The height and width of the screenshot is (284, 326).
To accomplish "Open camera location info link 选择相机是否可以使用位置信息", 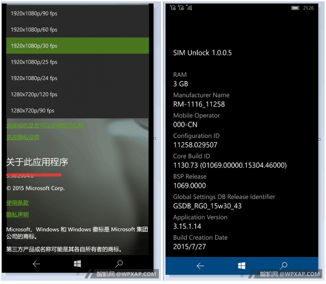I will point(45,126).
